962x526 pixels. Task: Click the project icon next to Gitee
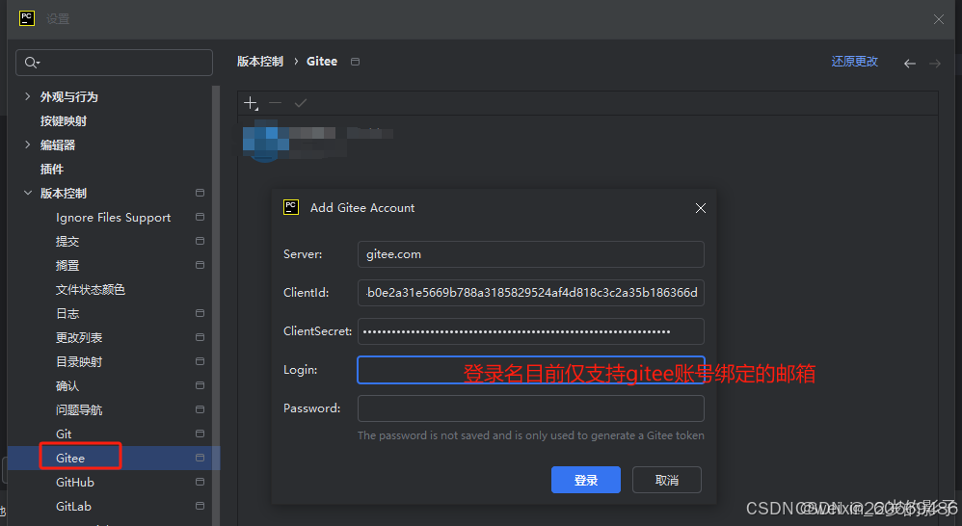[200, 458]
